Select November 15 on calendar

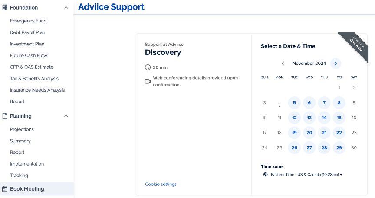339,118
